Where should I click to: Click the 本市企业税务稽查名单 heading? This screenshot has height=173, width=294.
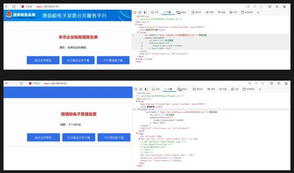[x=78, y=37]
